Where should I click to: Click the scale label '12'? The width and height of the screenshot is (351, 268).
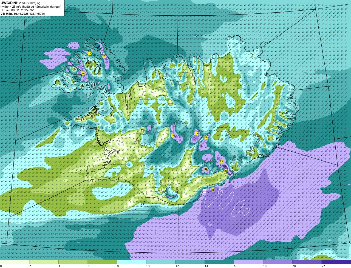(177, 266)
